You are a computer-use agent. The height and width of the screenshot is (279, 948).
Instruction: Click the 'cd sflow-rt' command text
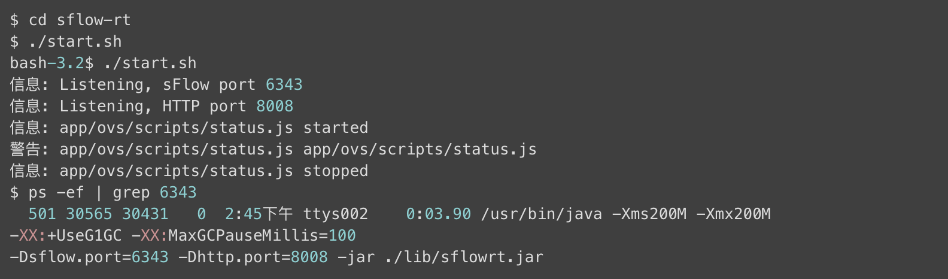(80, 20)
